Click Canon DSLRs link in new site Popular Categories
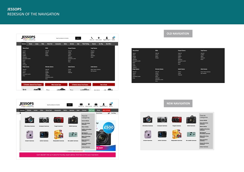Image resolution: width=244 pixels, height=172 pixels. 85,121
